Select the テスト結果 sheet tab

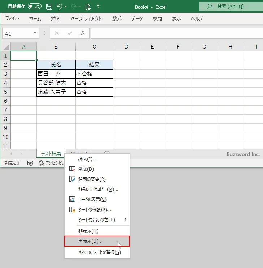tap(51, 154)
